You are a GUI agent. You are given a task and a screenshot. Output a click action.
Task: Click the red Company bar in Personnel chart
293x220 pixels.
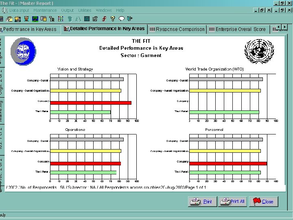coord(228,163)
